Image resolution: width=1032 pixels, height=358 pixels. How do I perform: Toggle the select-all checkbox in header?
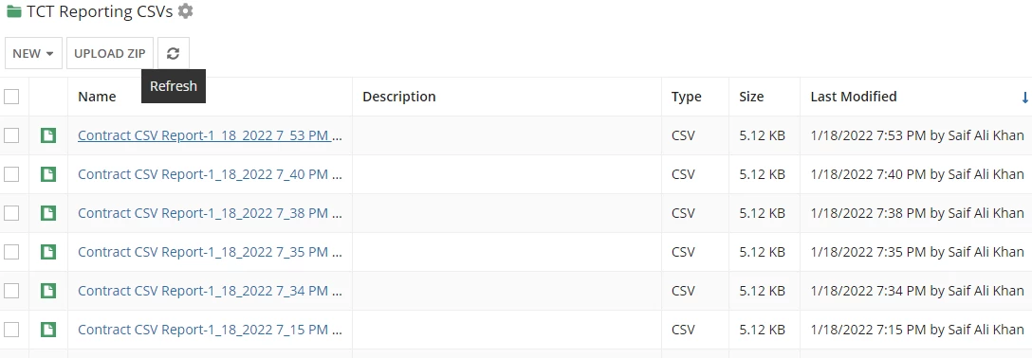[11, 97]
